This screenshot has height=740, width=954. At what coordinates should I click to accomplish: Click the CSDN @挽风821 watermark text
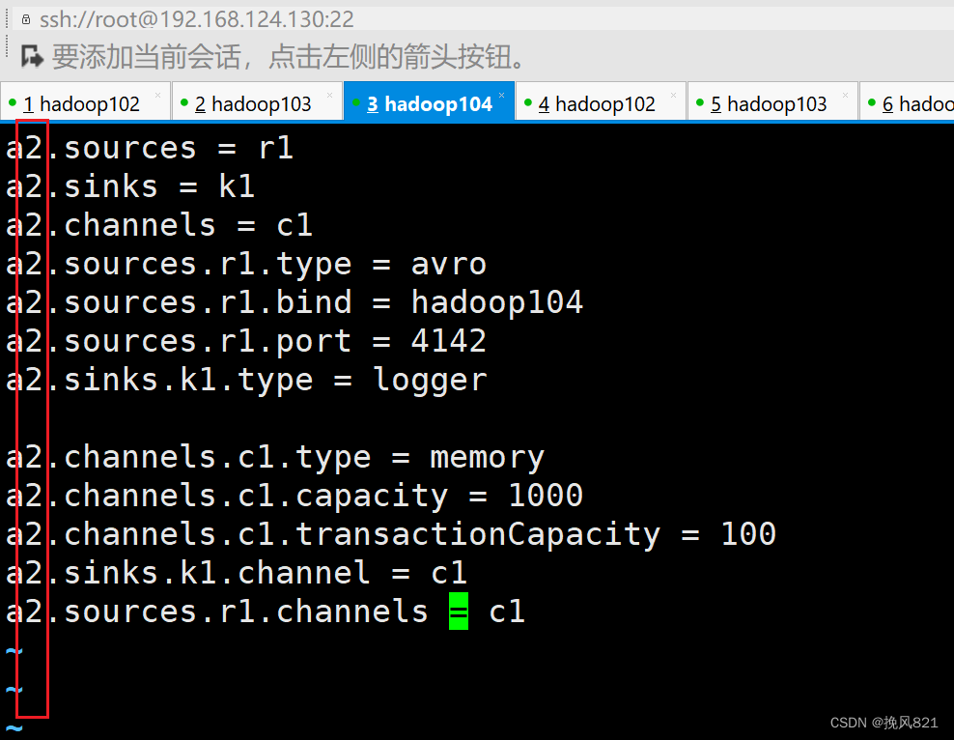click(884, 722)
